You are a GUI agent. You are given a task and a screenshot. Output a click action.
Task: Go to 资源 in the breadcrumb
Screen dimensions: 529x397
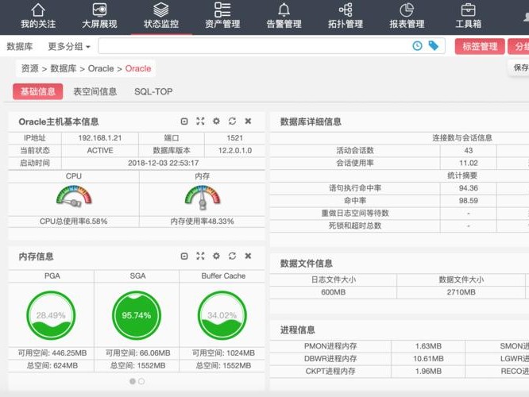point(29,68)
